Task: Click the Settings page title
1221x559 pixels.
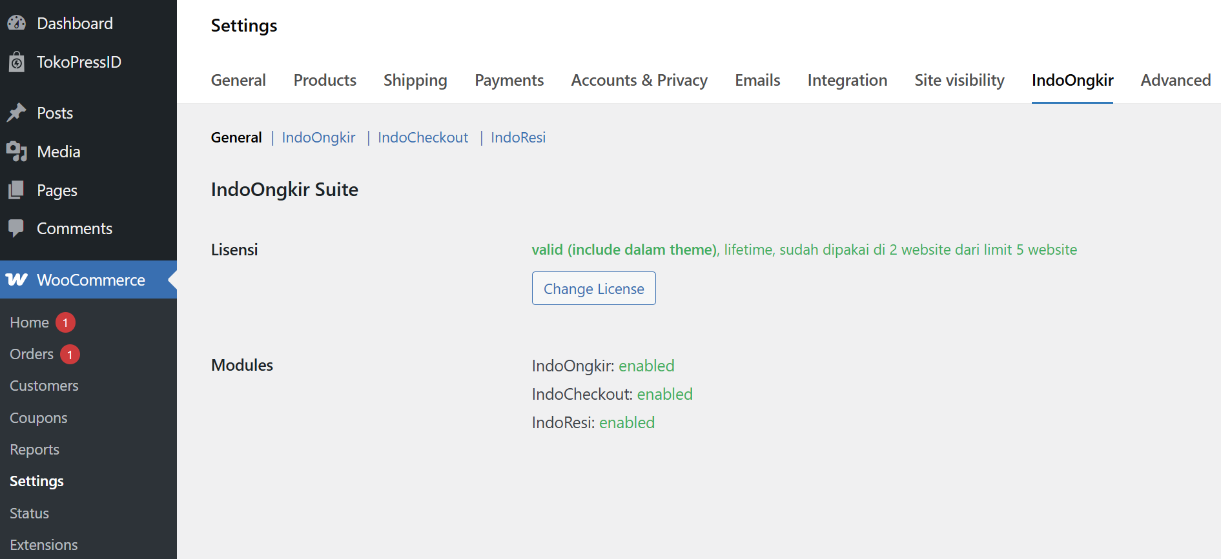Action: coord(244,26)
